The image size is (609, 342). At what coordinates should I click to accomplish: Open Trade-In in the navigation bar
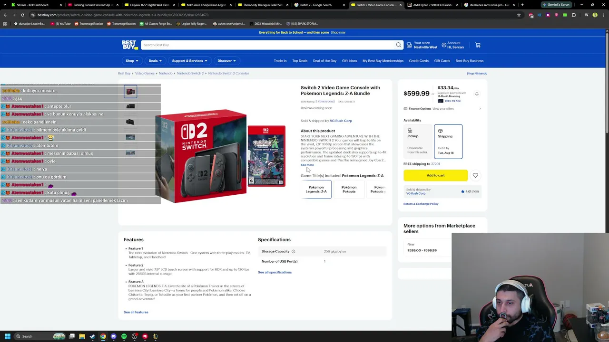click(280, 61)
